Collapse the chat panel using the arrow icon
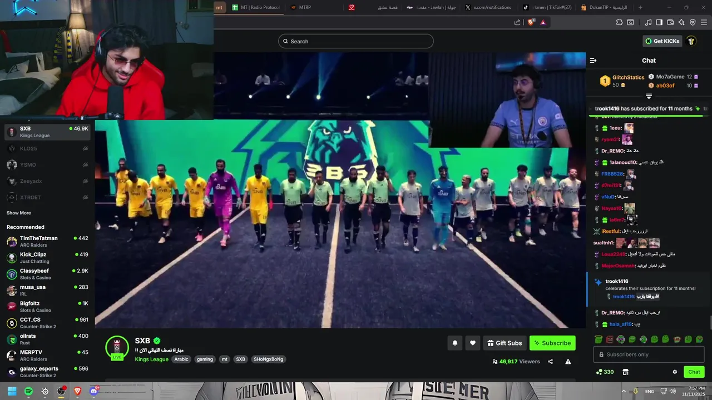712x400 pixels. pos(593,61)
